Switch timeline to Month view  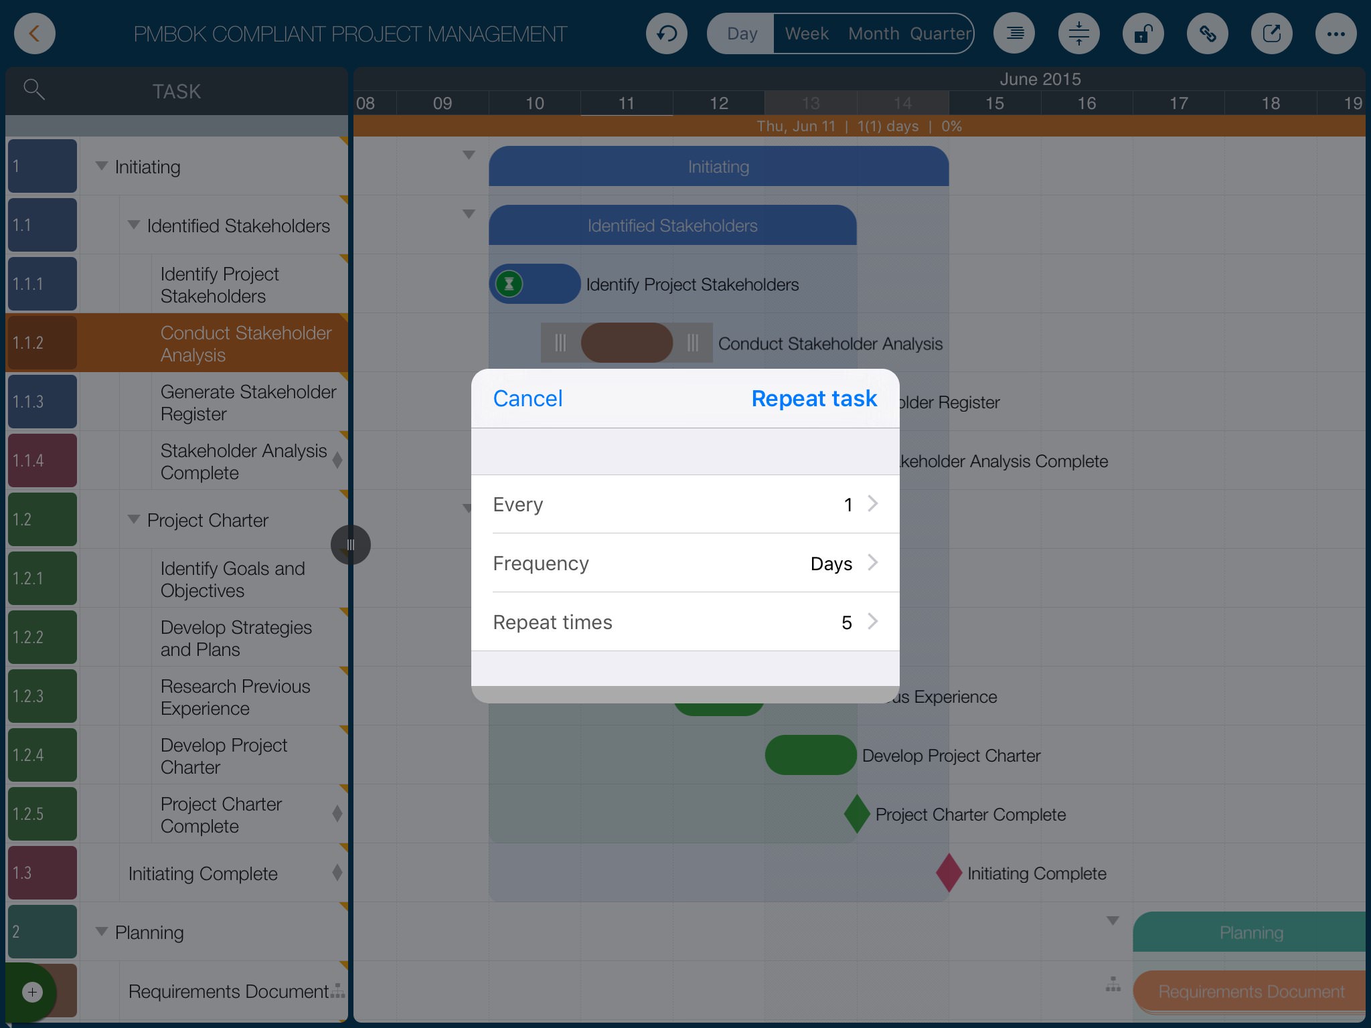tap(873, 33)
